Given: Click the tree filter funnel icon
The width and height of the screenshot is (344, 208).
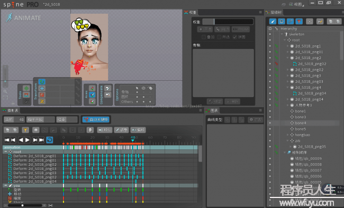Looking at the screenshot, I should click(x=299, y=21).
